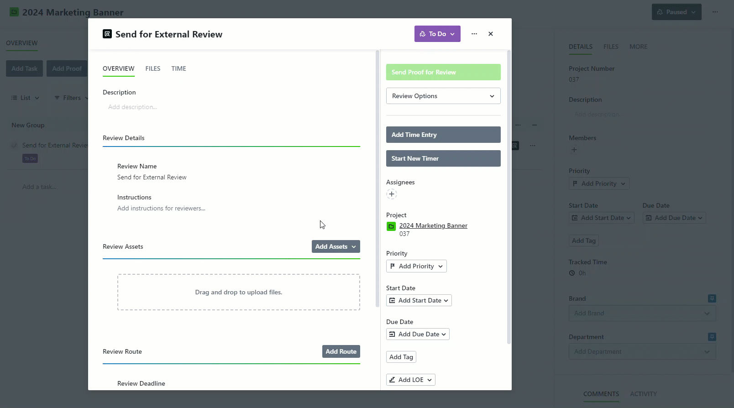Open the MORE tab in the project panel

click(x=638, y=47)
